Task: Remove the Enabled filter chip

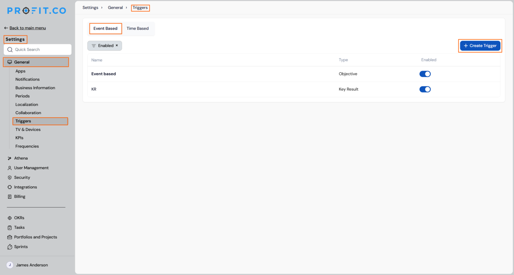Action: 117,45
